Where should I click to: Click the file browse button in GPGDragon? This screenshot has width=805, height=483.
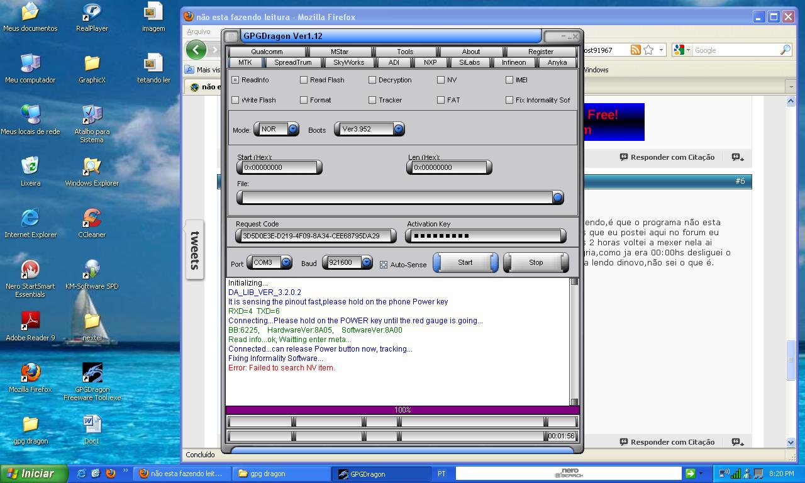[557, 197]
